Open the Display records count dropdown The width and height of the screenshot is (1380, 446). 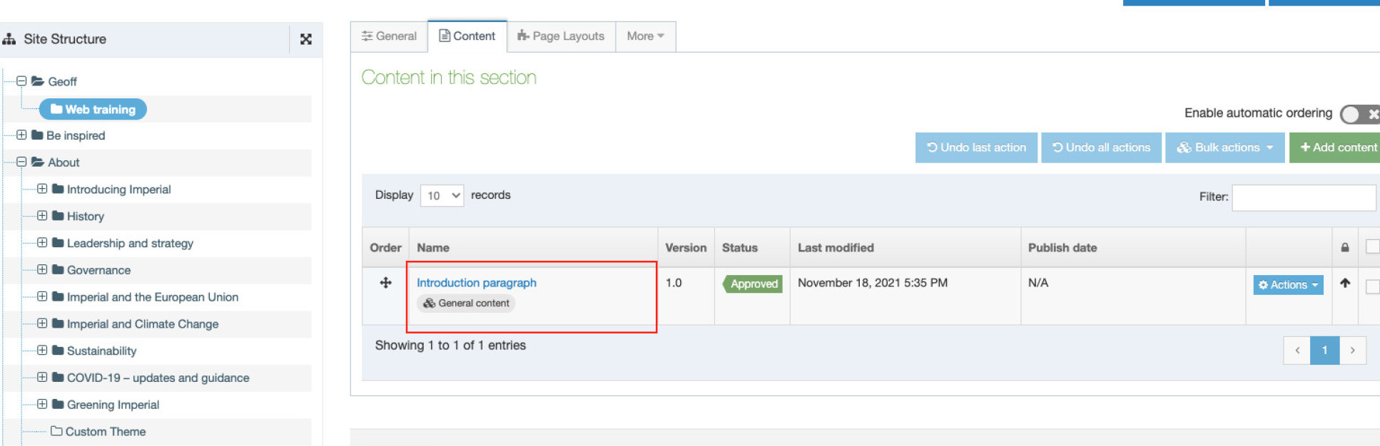pyautogui.click(x=442, y=195)
